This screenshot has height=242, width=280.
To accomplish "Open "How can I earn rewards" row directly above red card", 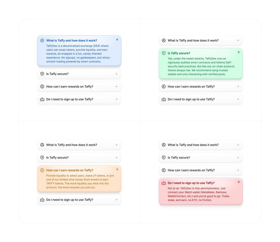I will tap(200, 170).
